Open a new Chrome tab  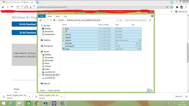[x=38, y=2]
